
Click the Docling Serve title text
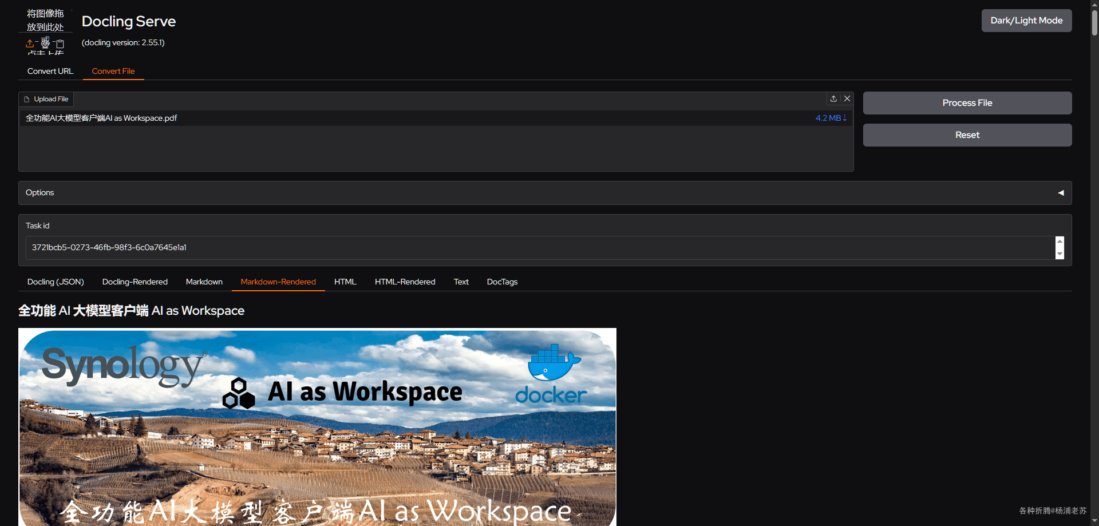[129, 21]
